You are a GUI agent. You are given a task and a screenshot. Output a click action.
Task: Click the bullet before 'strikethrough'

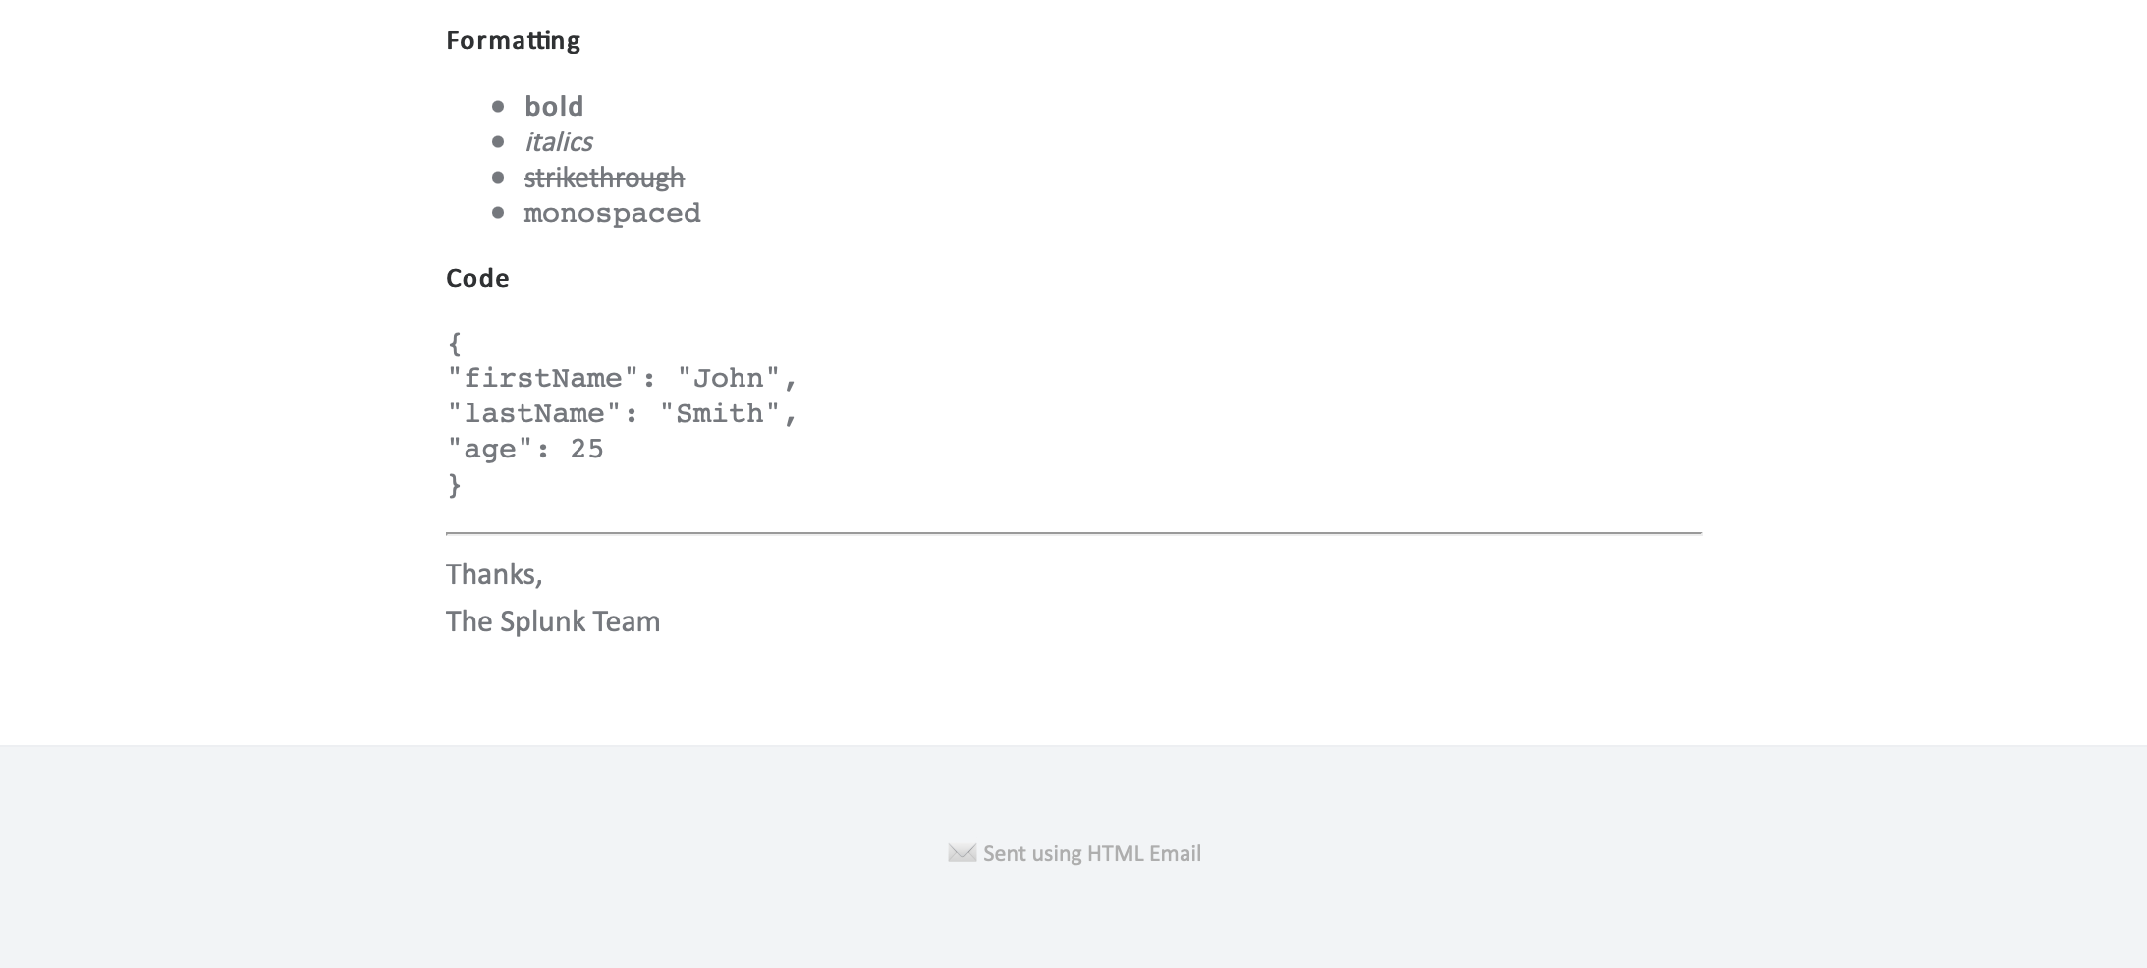pyautogui.click(x=498, y=178)
